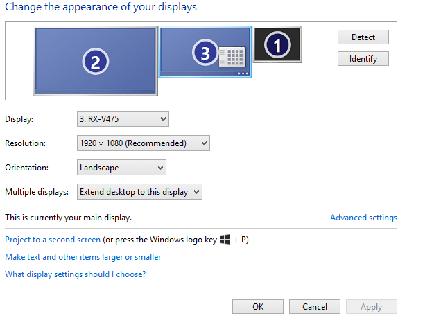
Task: Open the Resolution dropdown
Action: (x=143, y=143)
